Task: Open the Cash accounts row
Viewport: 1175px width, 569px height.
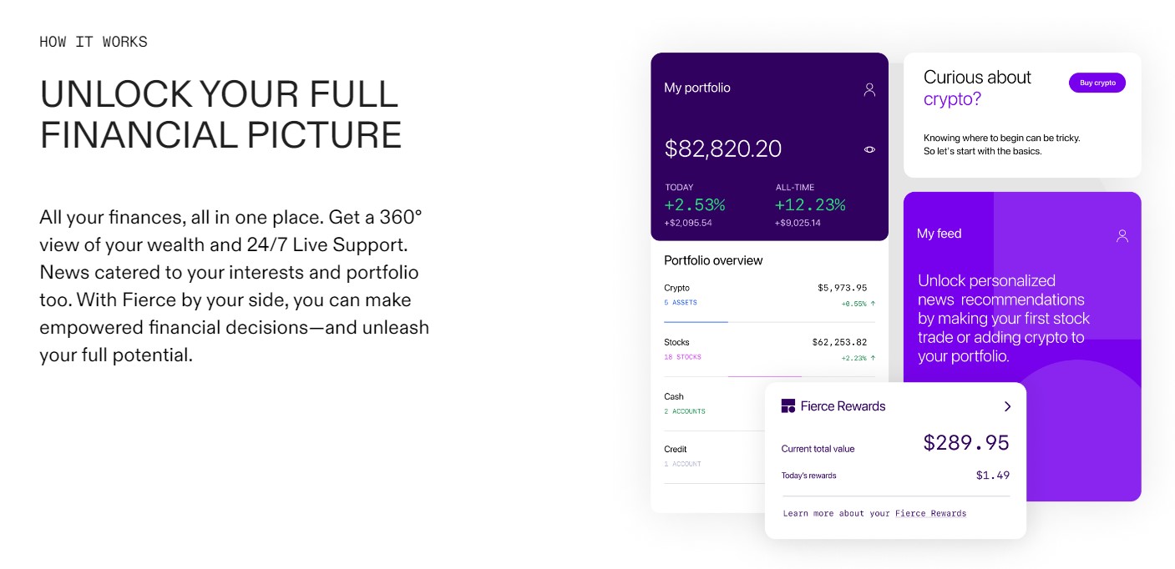Action: pos(710,404)
